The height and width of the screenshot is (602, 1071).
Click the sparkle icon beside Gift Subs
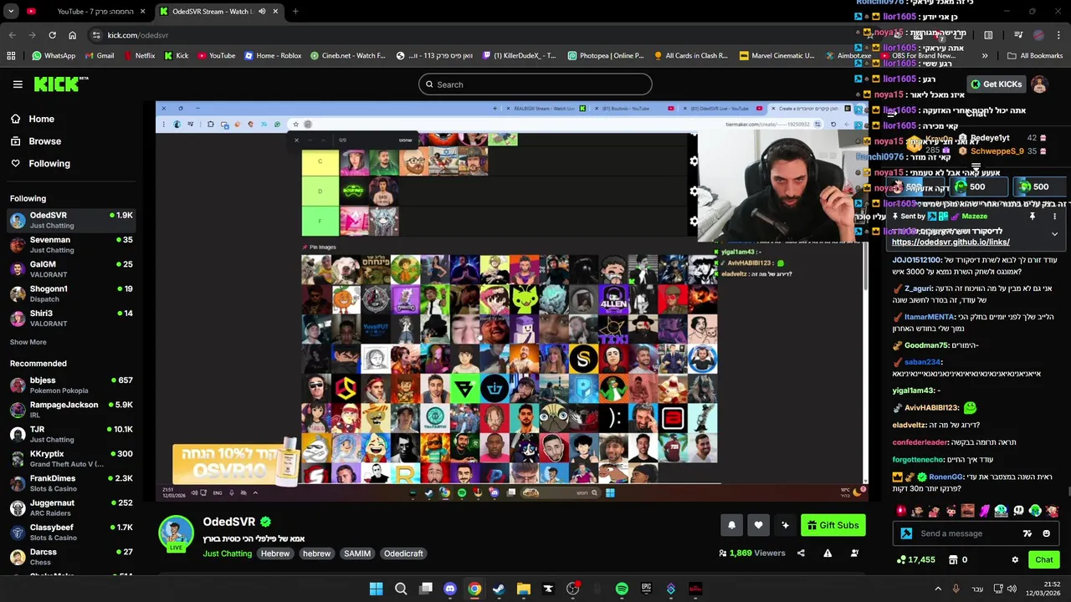click(x=785, y=525)
